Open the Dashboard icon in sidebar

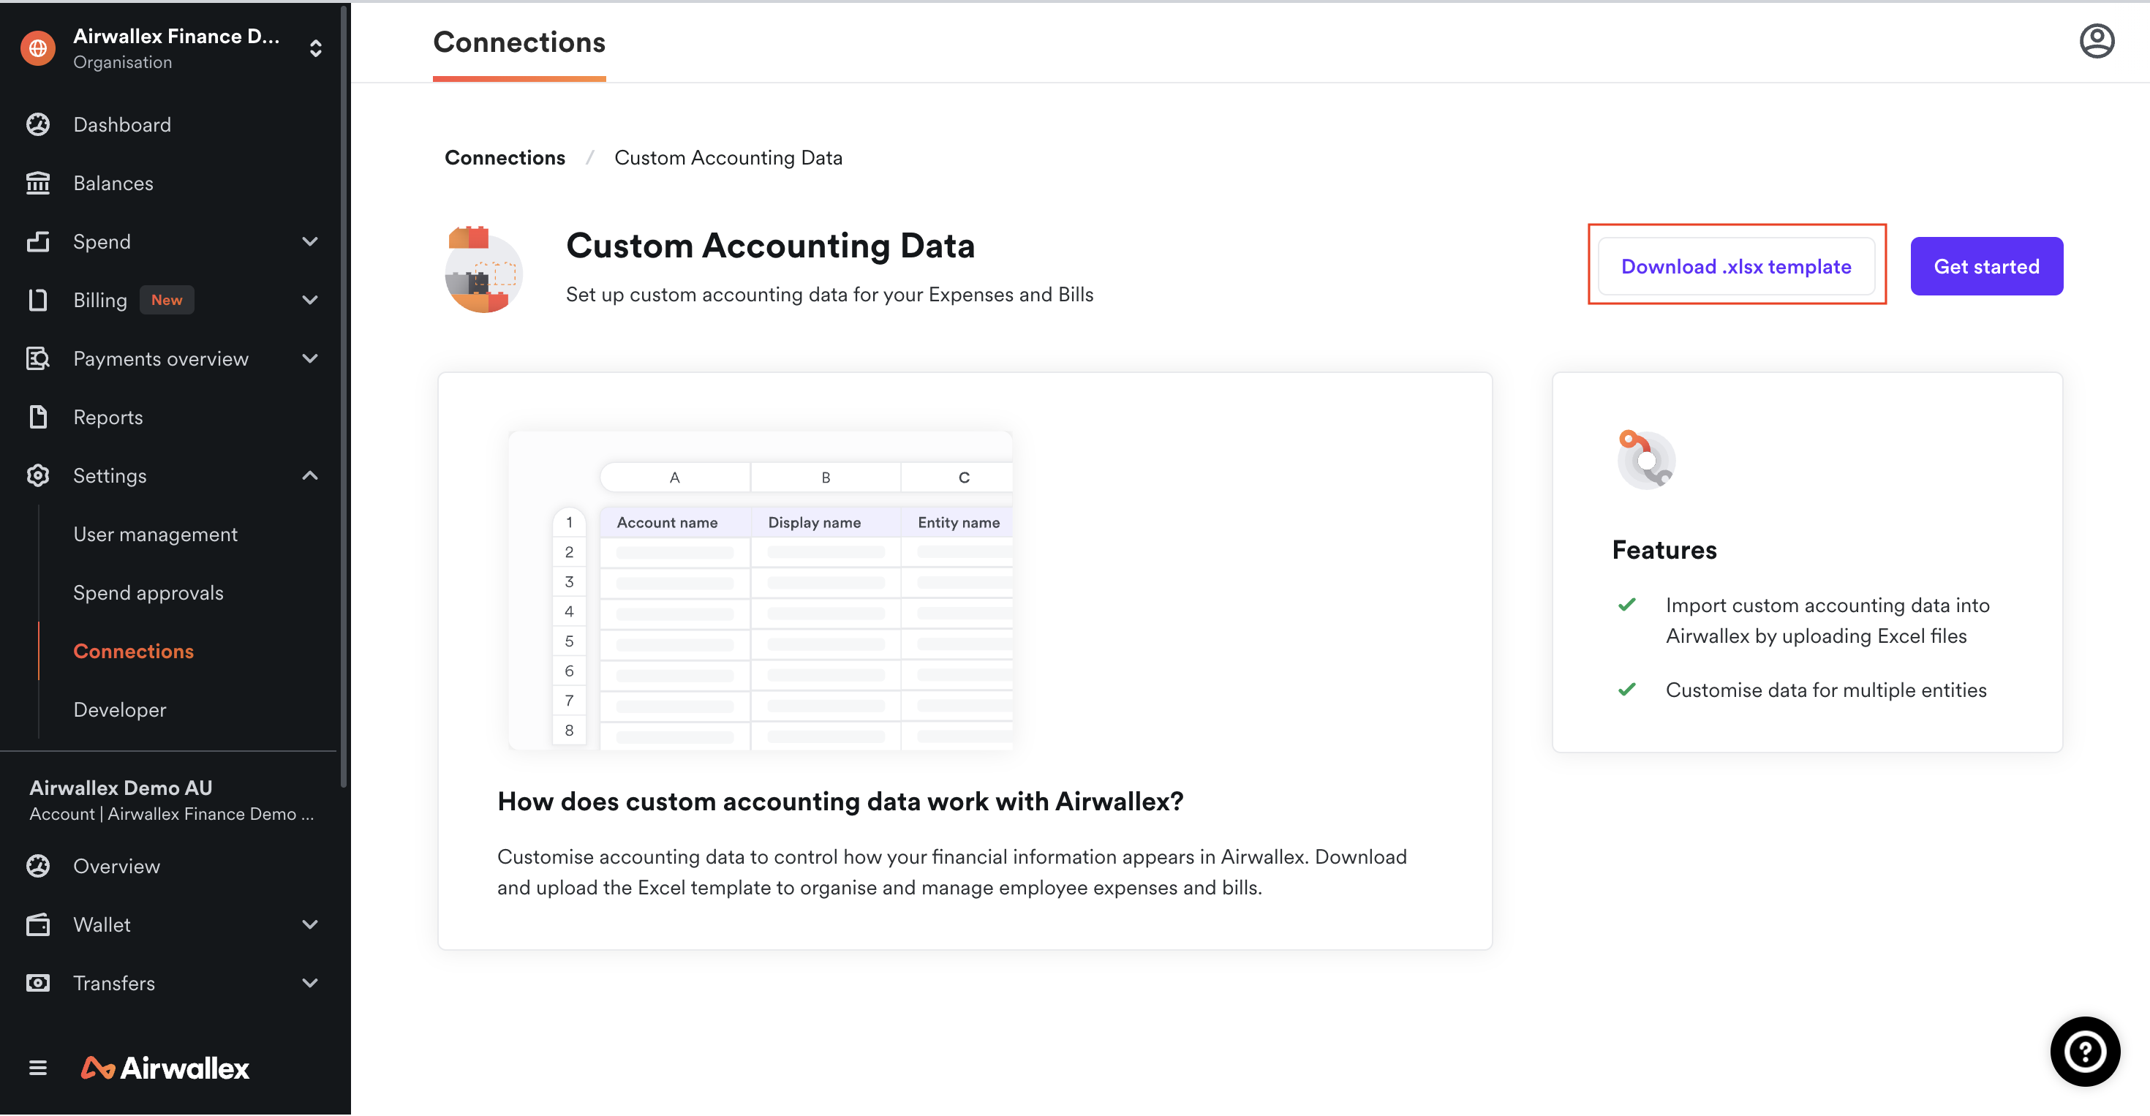37,124
